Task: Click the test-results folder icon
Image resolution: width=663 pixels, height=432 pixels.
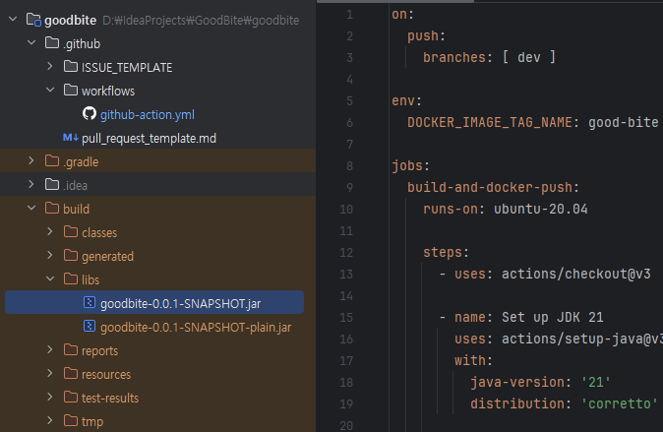Action: tap(71, 398)
